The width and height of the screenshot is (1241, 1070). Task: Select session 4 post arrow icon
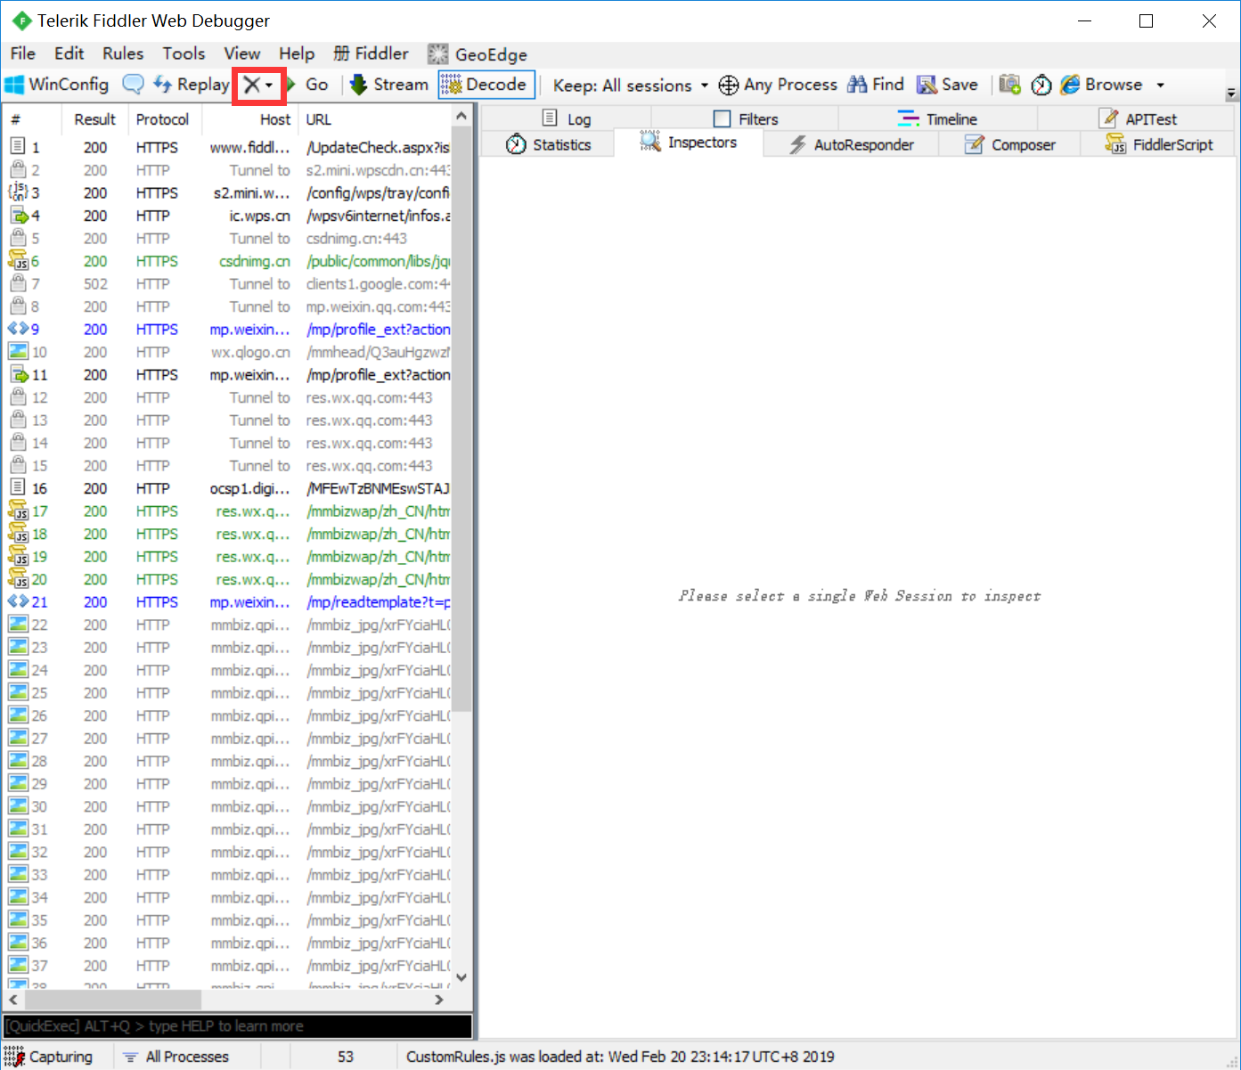[19, 215]
